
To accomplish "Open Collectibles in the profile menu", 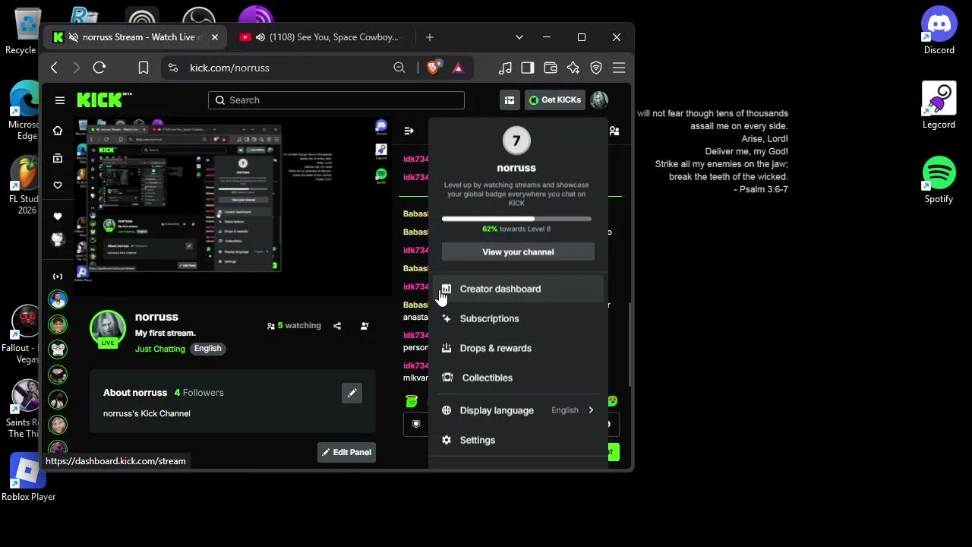I will coord(519,378).
